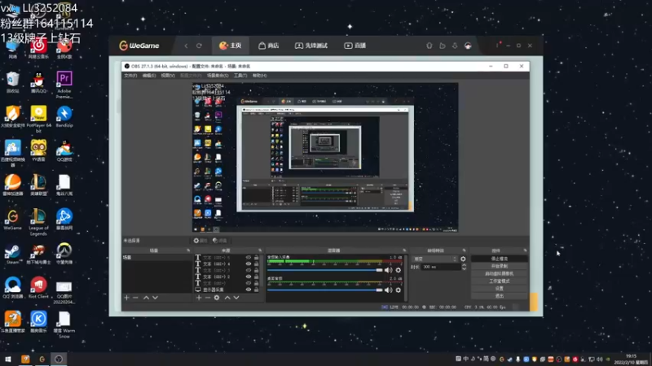Toggle lock on display capture source

[256, 290]
